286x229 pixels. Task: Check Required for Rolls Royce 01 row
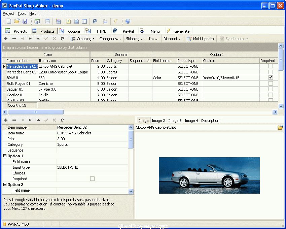tap(271, 83)
